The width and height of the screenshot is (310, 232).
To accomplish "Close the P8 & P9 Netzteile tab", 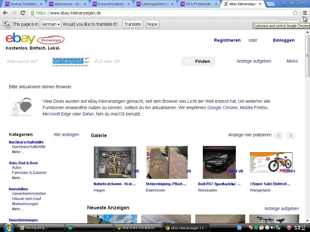I will click(x=216, y=4).
